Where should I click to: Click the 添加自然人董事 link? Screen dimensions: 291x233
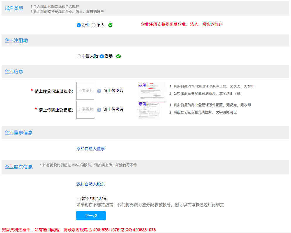click(91, 149)
